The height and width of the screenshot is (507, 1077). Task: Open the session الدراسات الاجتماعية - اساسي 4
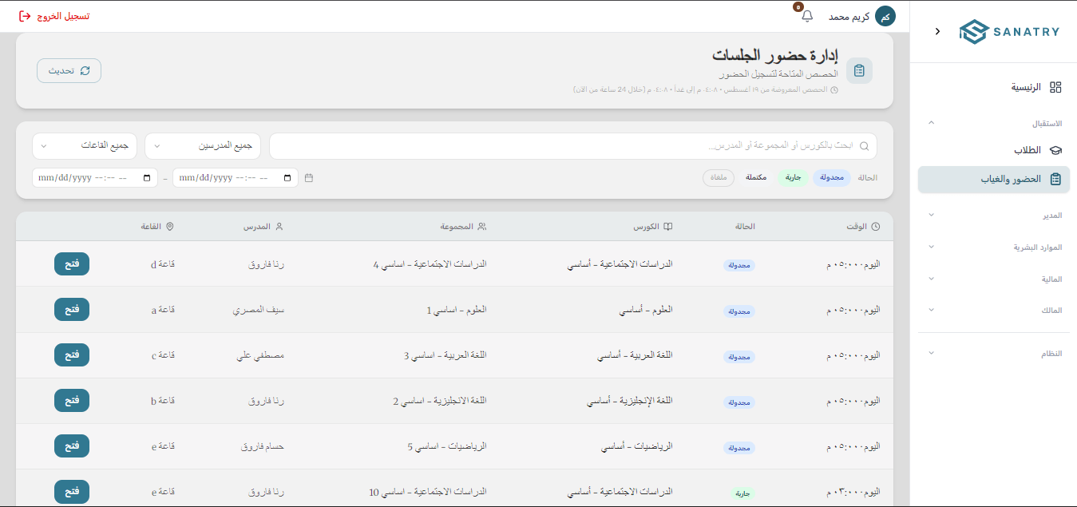[72, 264]
